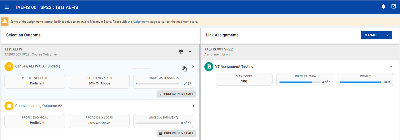
Task: Open Proficiency Scale for Canvas/AEFIS CLO
Action: pyautogui.click(x=176, y=94)
